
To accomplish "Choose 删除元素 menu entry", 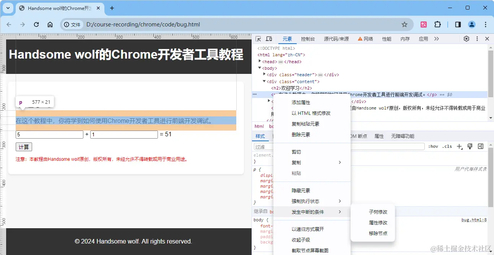I will (312, 135).
